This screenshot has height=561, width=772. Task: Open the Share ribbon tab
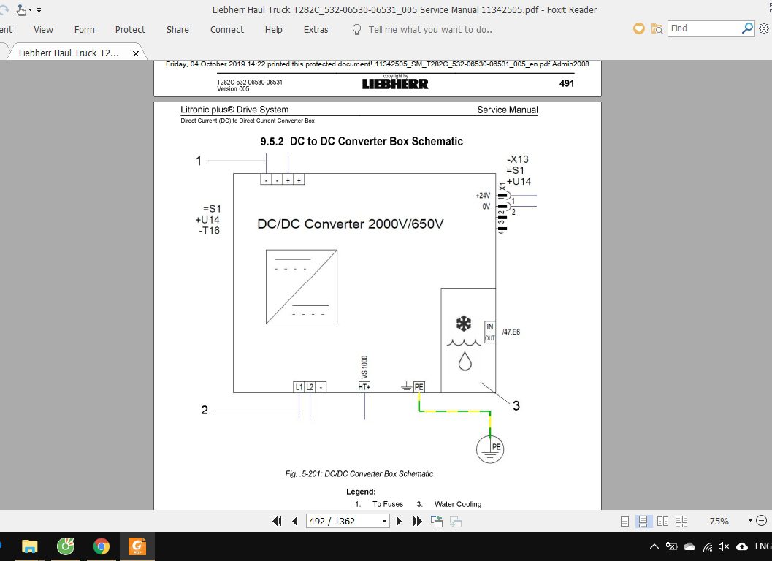(x=177, y=29)
